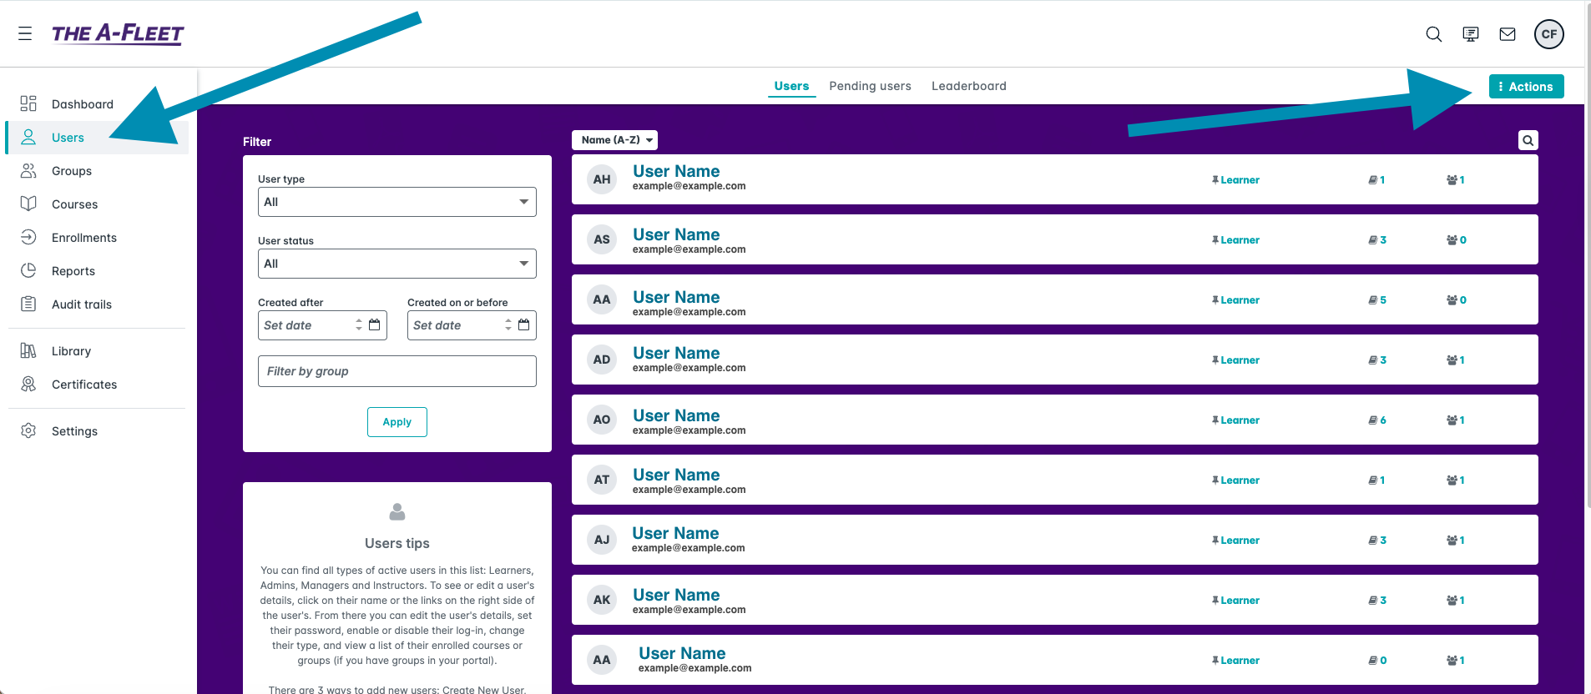Open the mail envelope icon

click(x=1507, y=34)
